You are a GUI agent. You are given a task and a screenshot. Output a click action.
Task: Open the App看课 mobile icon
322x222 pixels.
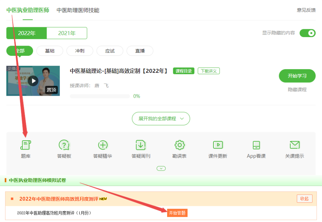coord(256,145)
